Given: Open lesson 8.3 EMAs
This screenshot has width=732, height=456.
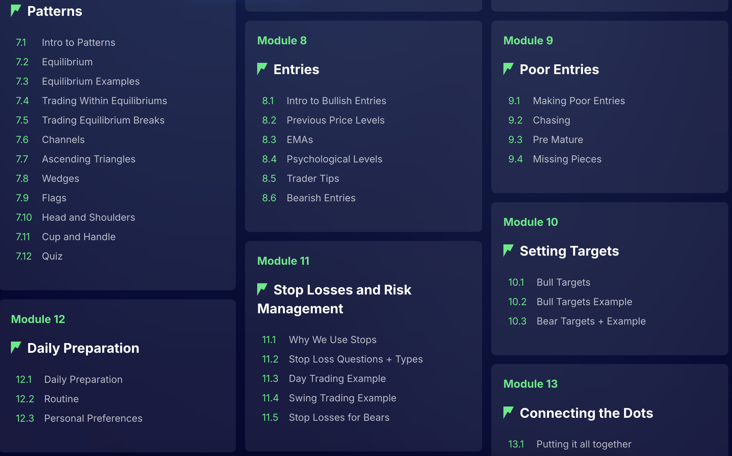Looking at the screenshot, I should click(299, 140).
